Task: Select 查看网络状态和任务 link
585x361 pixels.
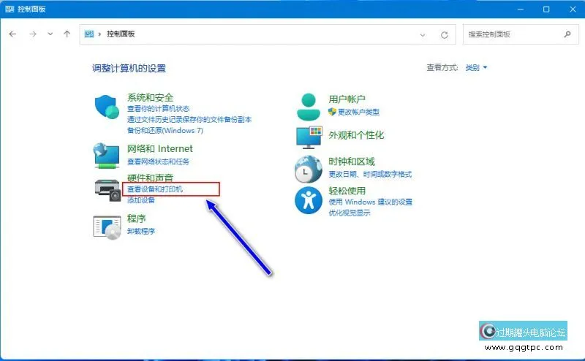Action: [158, 161]
